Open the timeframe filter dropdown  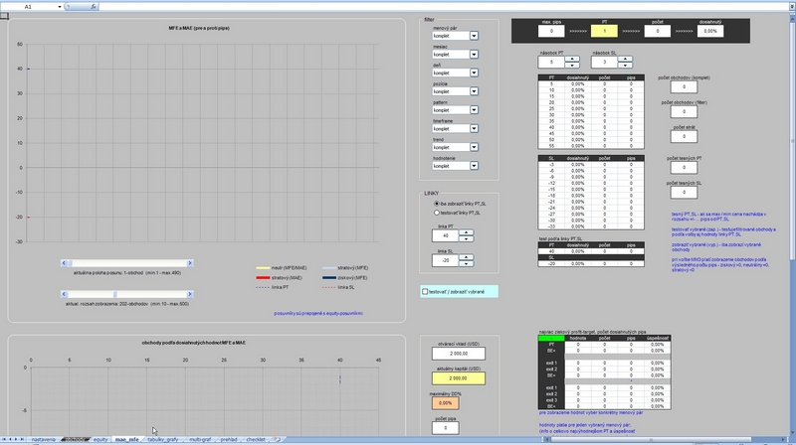coord(474,129)
